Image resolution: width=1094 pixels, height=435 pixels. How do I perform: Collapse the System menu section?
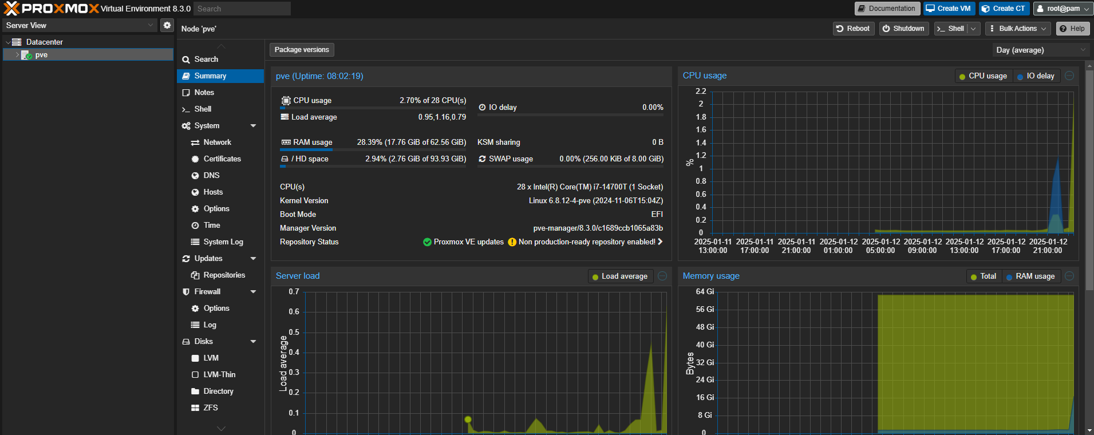tap(253, 126)
